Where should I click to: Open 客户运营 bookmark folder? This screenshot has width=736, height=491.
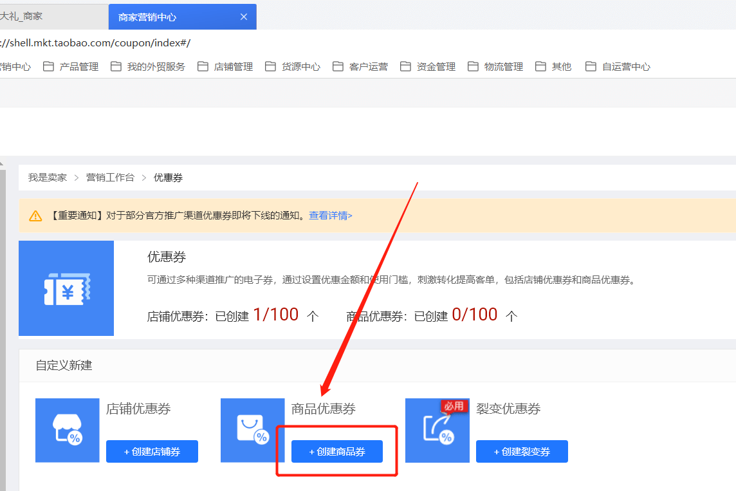360,67
